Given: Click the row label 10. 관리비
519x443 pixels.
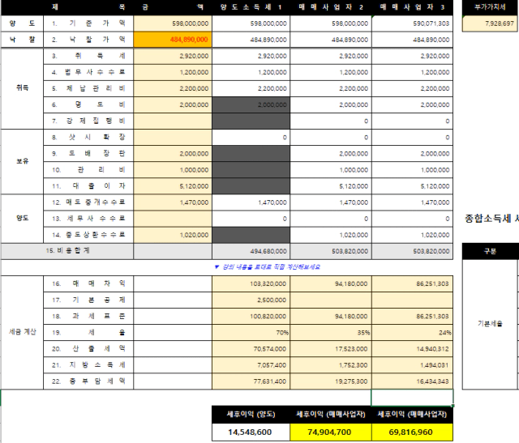Looking at the screenshot, I should 88,170.
